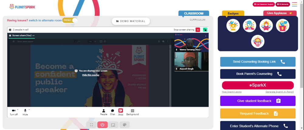Award the lock and chat badge
Screen dimensions: 304x130
pos(283,26)
